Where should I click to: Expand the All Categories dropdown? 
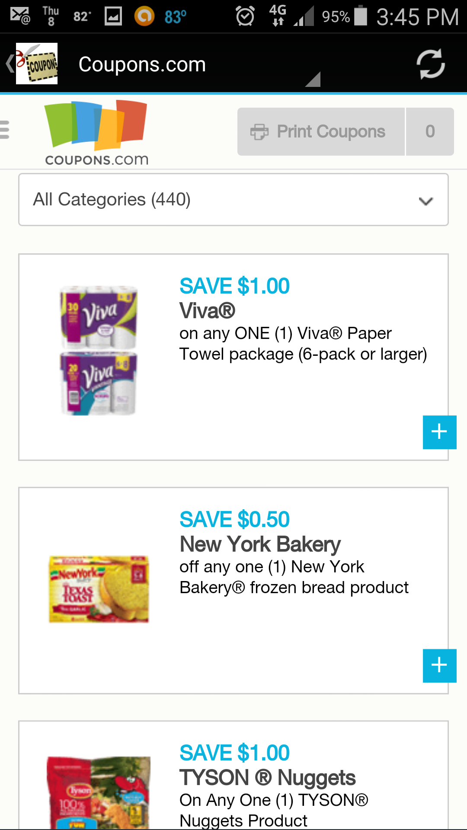(233, 199)
